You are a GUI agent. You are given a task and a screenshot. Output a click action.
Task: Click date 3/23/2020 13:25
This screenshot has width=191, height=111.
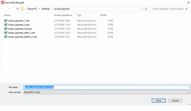click(x=62, y=33)
